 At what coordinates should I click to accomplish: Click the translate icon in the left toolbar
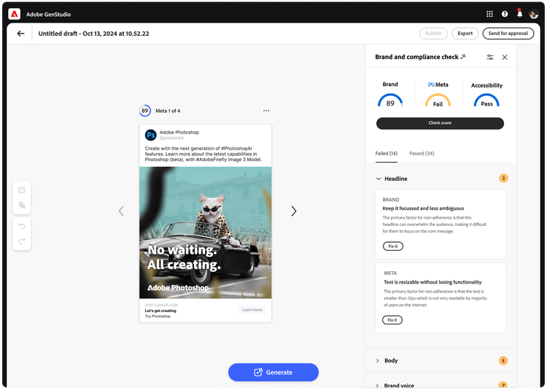(22, 206)
